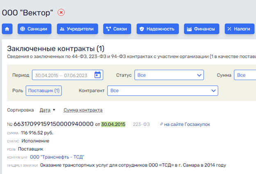Expand the Сумма dropdown
The height and width of the screenshot is (174, 256).
pyautogui.click(x=245, y=75)
